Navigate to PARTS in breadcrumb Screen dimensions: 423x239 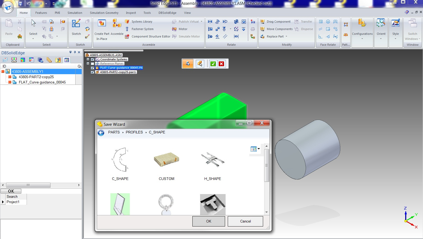(x=114, y=132)
